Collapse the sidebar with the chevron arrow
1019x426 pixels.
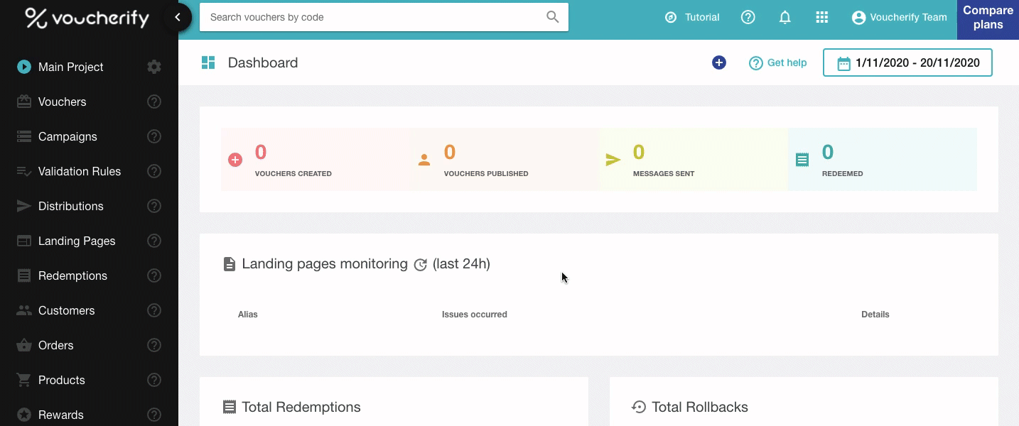[x=178, y=17]
